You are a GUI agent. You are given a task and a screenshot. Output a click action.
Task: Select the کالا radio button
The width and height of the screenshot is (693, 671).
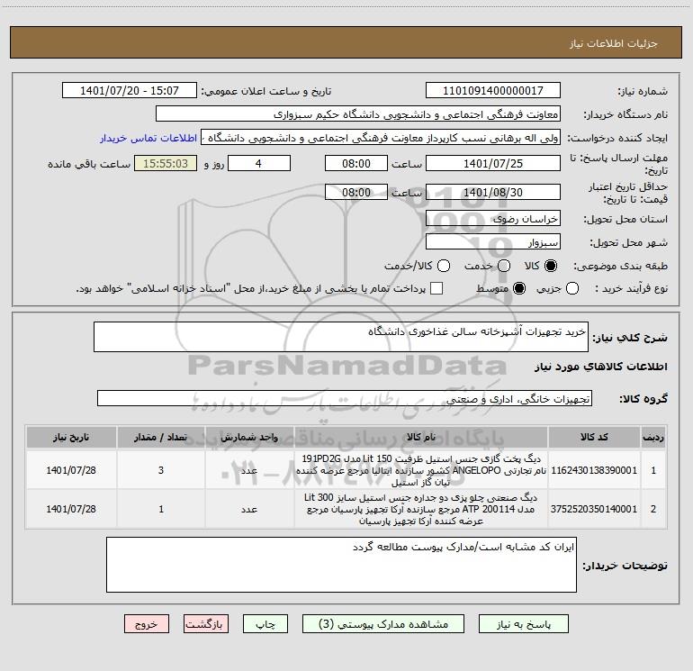551,266
